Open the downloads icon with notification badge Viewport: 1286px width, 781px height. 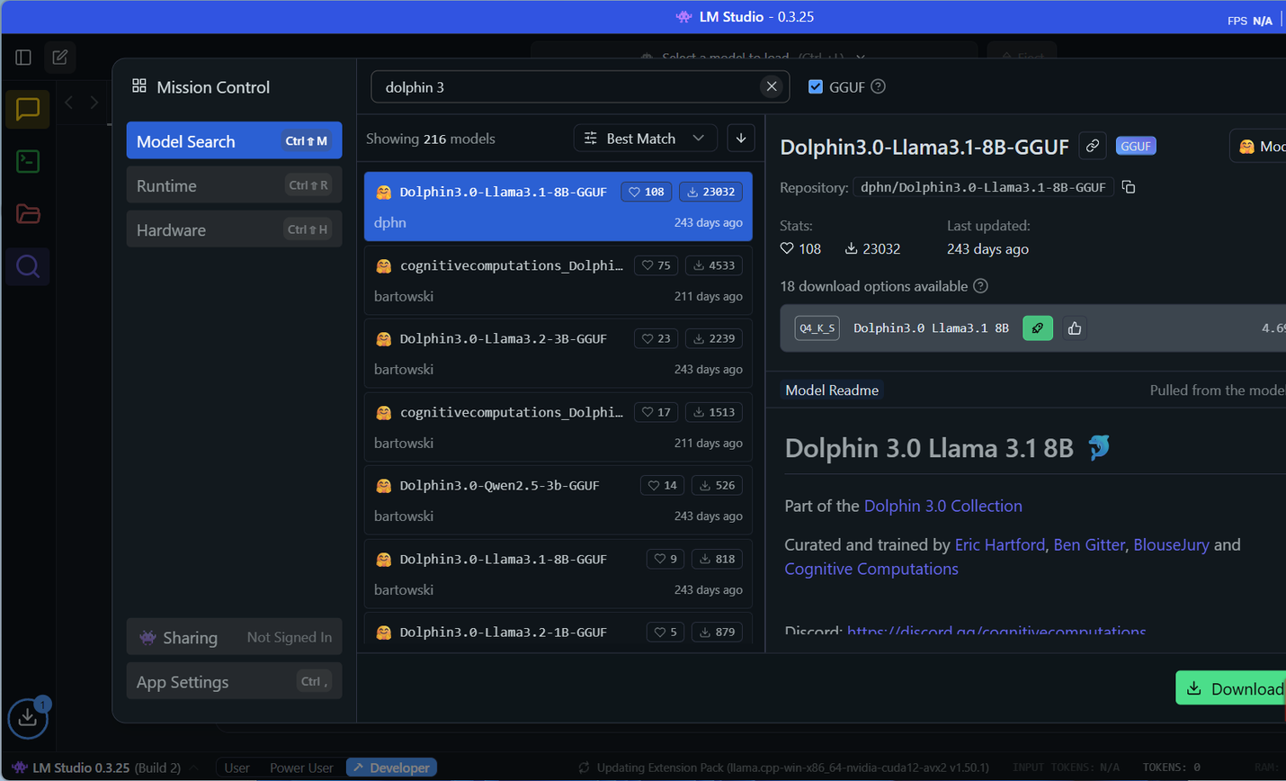tap(27, 718)
